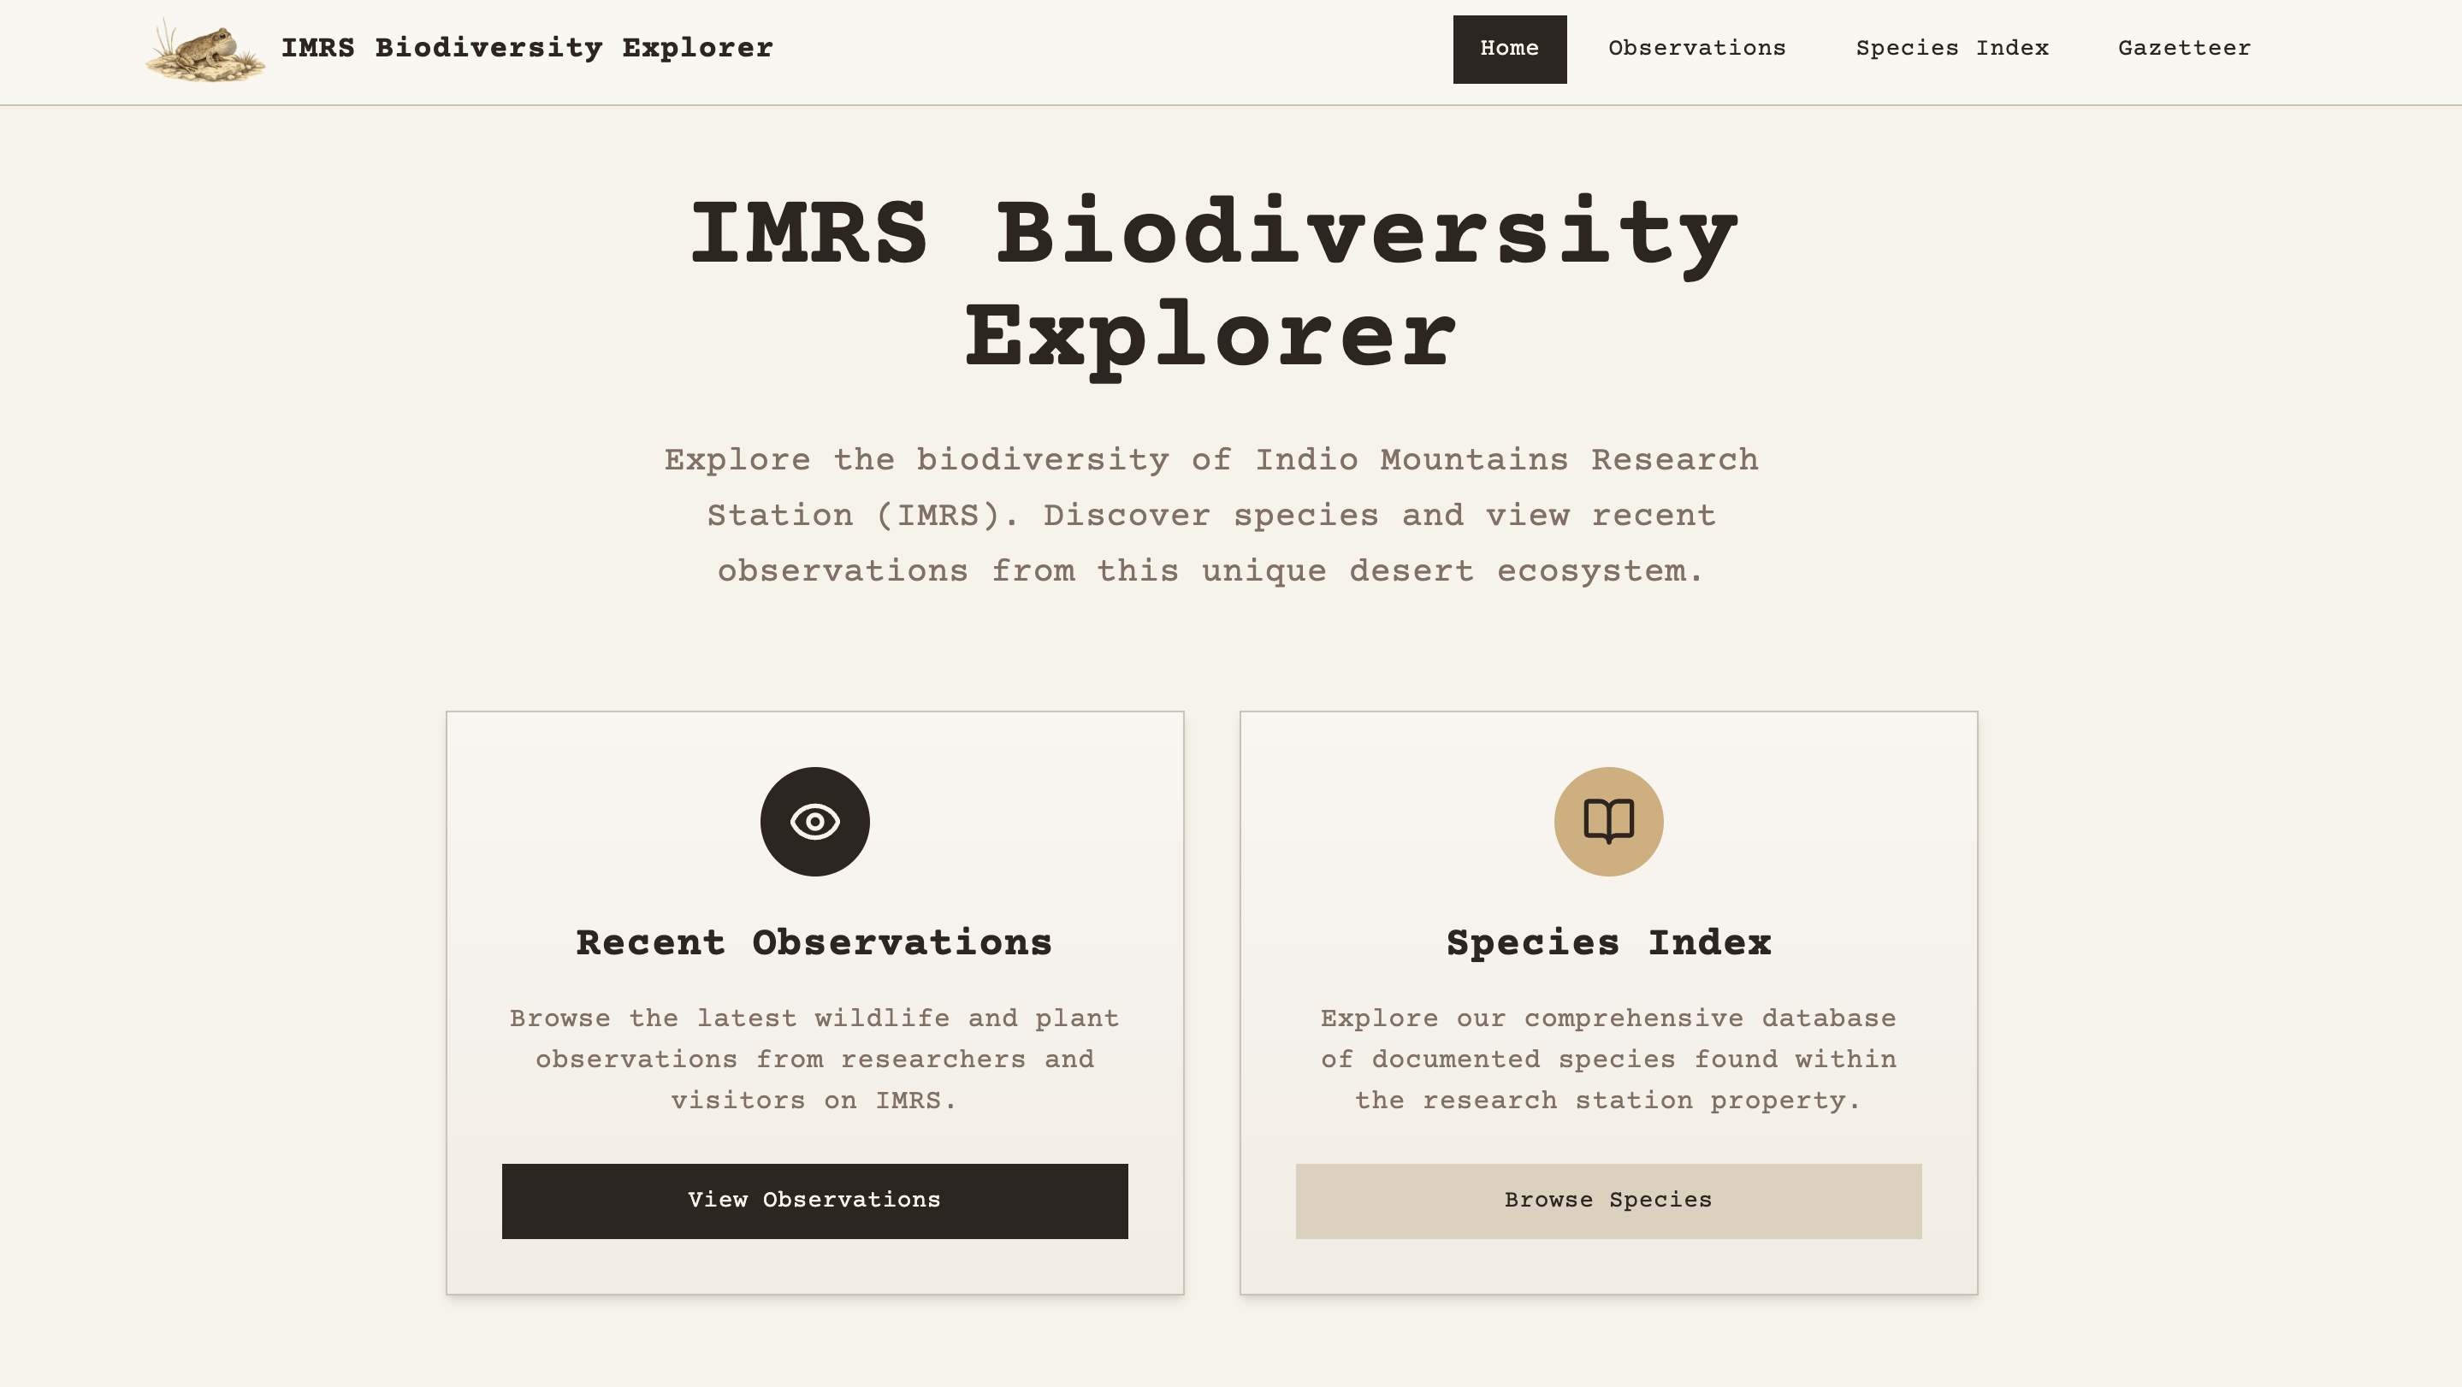This screenshot has height=1387, width=2462.
Task: Select the highlighted Home tab
Action: pyautogui.click(x=1509, y=48)
